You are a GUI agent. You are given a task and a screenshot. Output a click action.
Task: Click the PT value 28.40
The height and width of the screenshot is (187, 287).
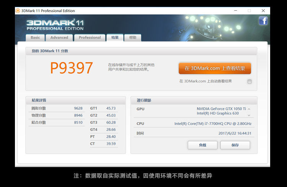(x=111, y=137)
